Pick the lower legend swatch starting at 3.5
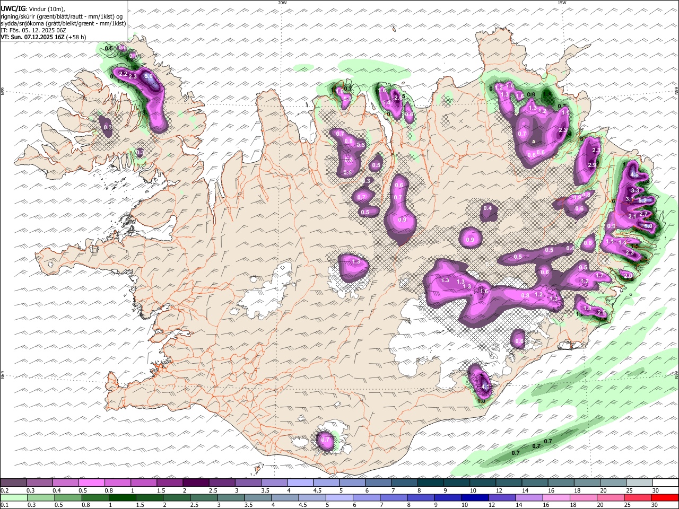This screenshot has width=679, height=509. tap(258, 498)
